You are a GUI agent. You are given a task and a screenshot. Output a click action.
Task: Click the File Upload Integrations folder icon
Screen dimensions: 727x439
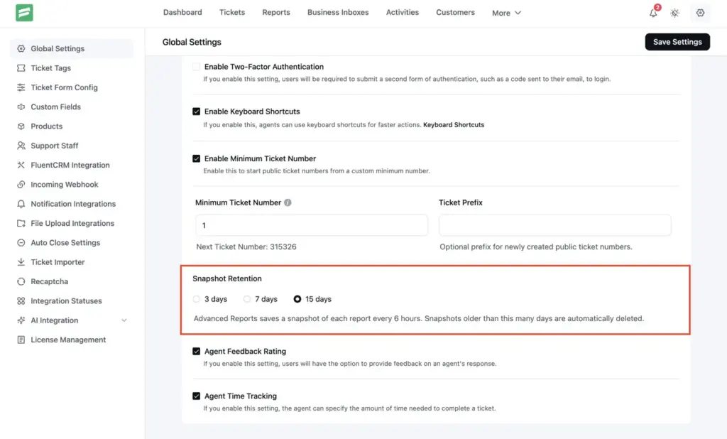[x=21, y=223]
